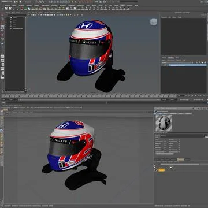Toggle visibility box of the highlighted render layer
Viewport: 208px width, 208px height.
coord(163,65)
